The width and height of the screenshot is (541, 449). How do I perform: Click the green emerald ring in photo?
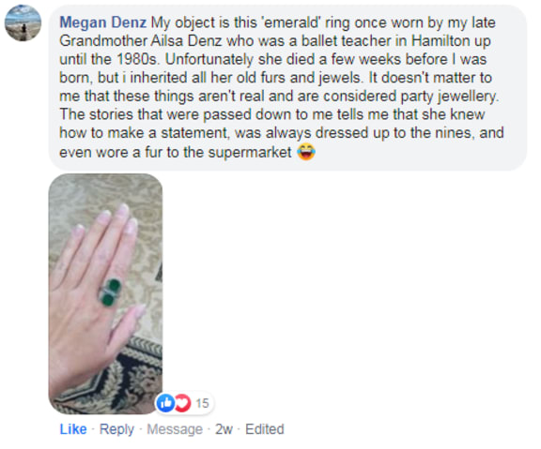coord(111,292)
